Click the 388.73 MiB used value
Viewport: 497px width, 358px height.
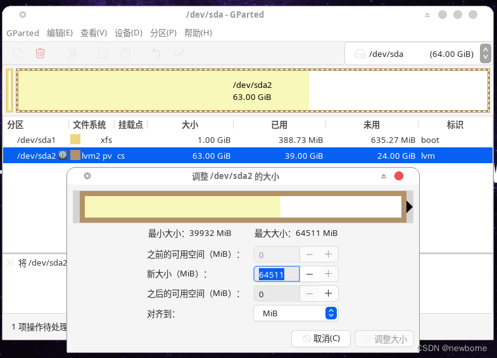(301, 140)
